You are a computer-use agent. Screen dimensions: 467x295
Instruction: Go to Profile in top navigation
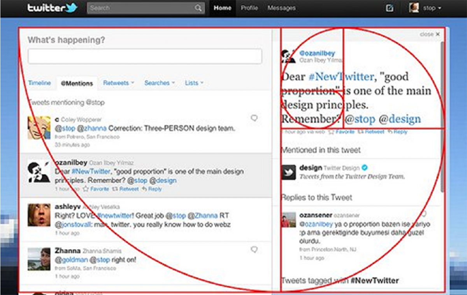(x=249, y=8)
